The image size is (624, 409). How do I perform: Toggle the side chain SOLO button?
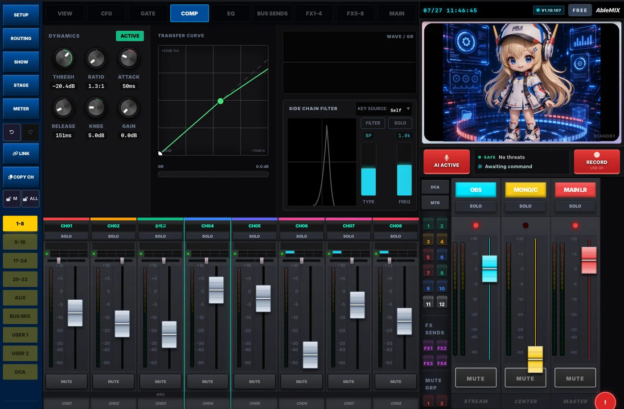[x=400, y=123]
